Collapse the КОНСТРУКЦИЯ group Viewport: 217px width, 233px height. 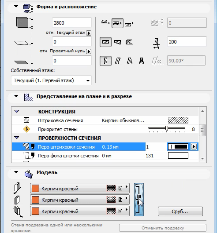coord(17,111)
